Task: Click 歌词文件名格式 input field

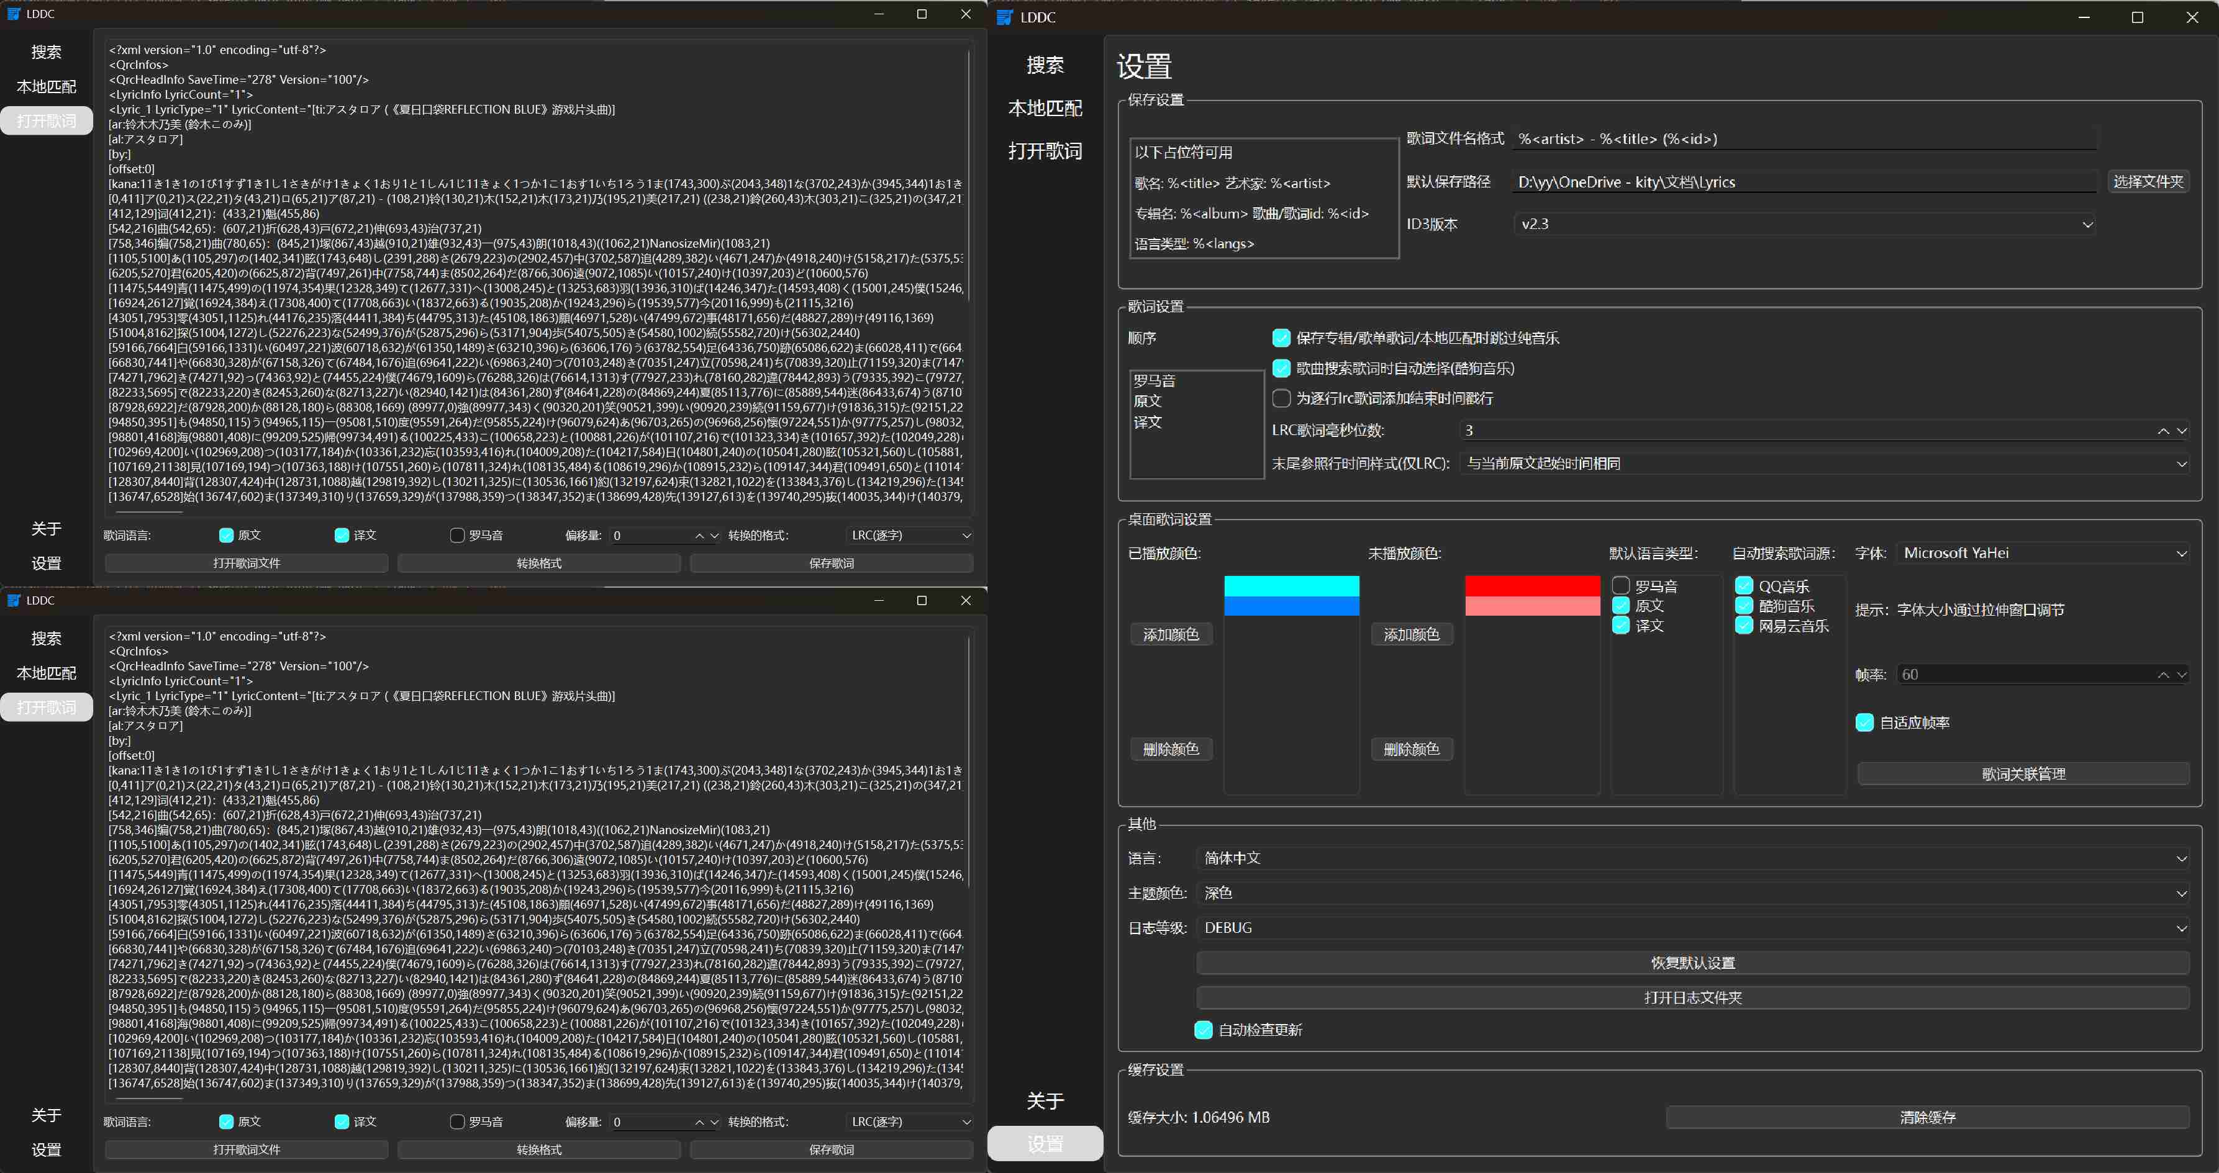Action: point(1805,138)
